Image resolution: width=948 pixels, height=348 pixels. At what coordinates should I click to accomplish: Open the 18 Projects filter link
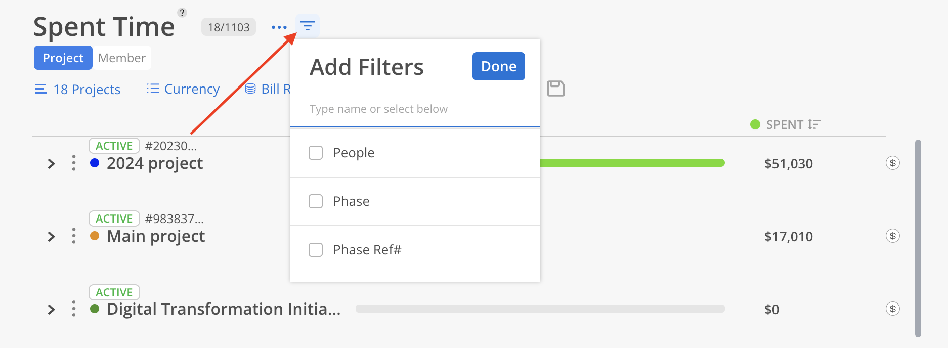coord(77,89)
